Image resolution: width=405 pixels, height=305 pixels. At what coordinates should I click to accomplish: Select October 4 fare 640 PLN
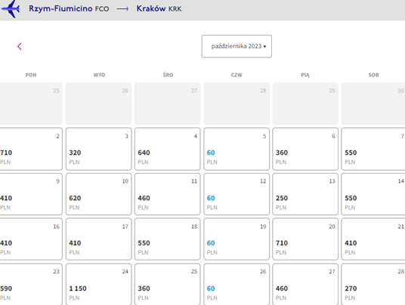click(x=168, y=149)
